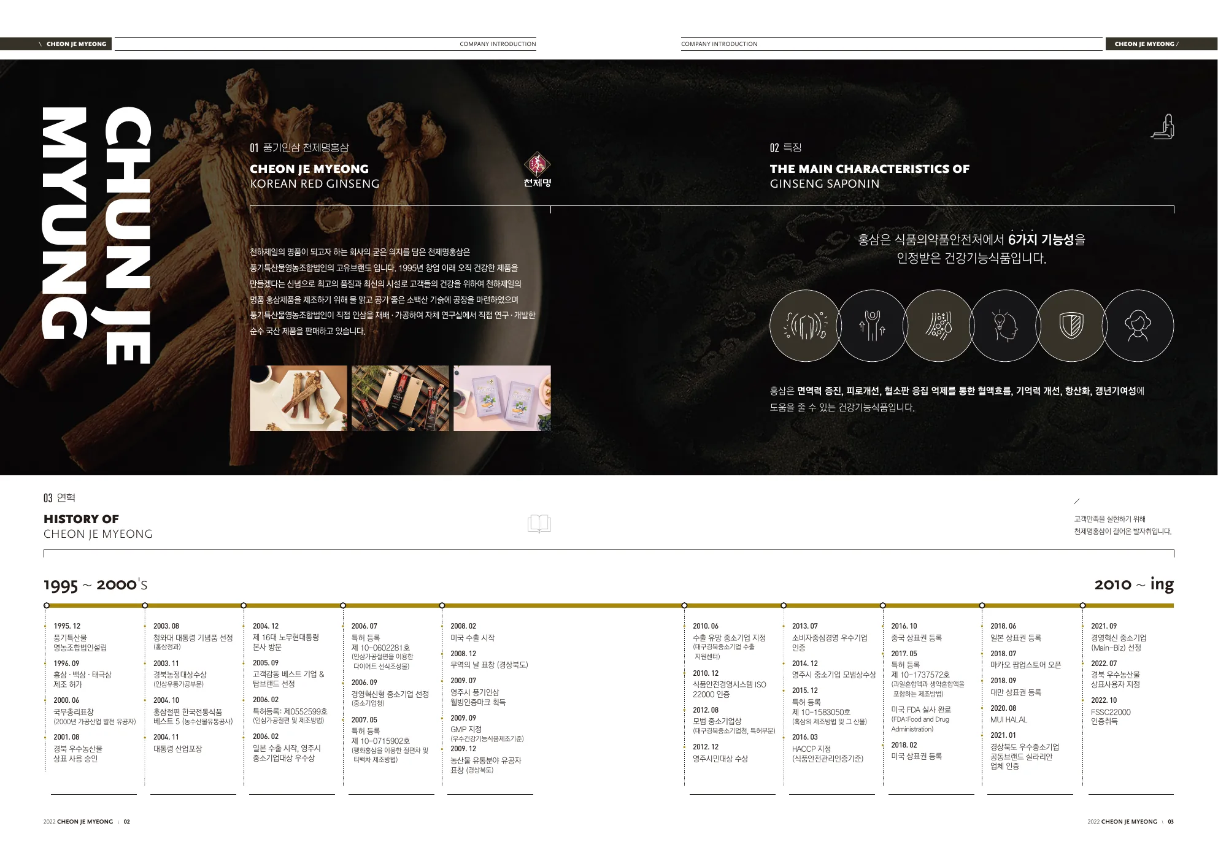Screen dimensions: 1218x861
Task: Click 'THE MAIN CHARACTERISTICS OF' heading
Action: pos(869,169)
